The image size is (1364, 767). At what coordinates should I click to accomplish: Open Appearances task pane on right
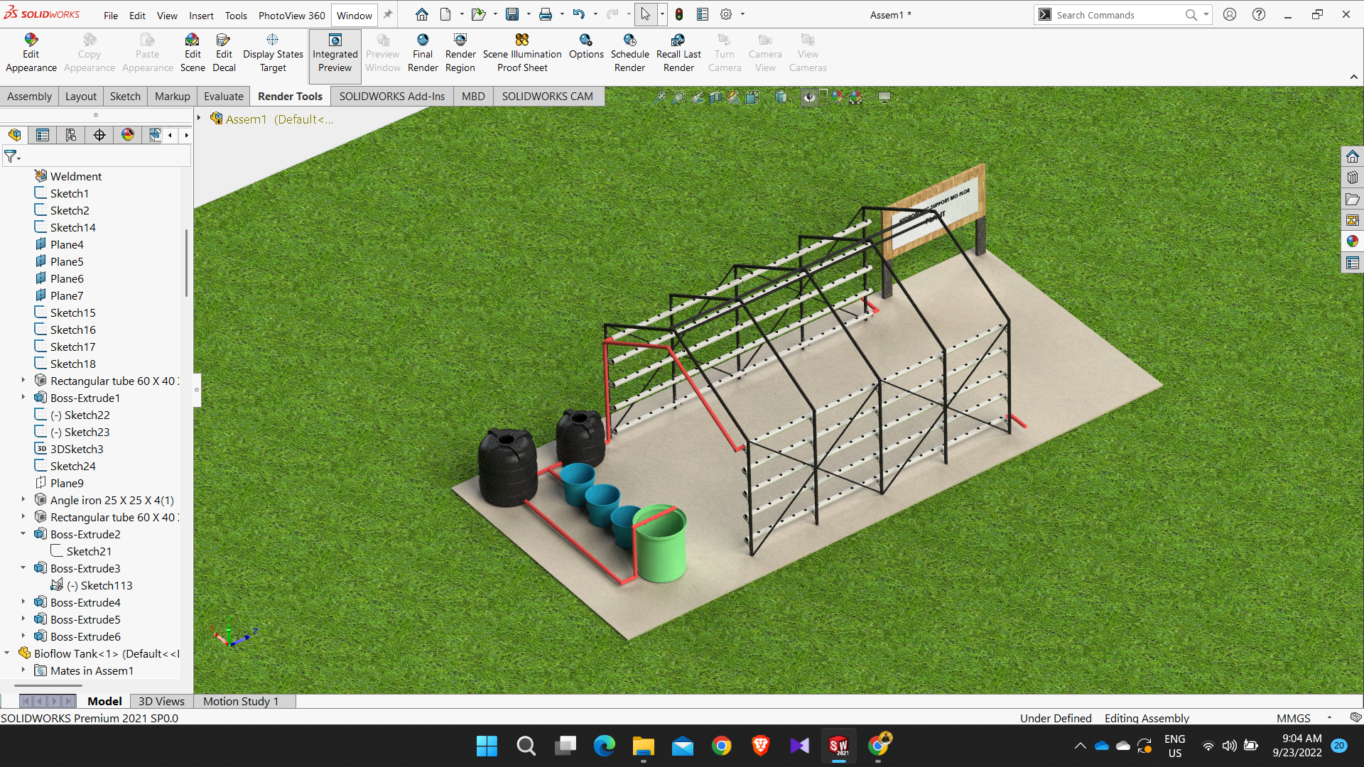click(x=1352, y=241)
